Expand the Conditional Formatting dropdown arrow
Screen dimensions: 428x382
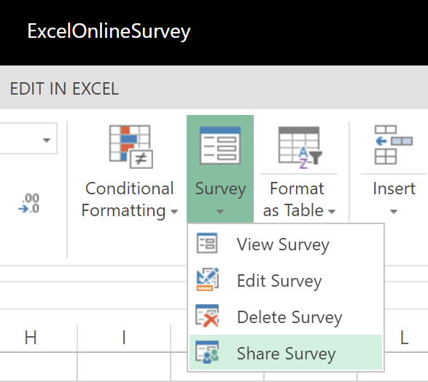[174, 211]
